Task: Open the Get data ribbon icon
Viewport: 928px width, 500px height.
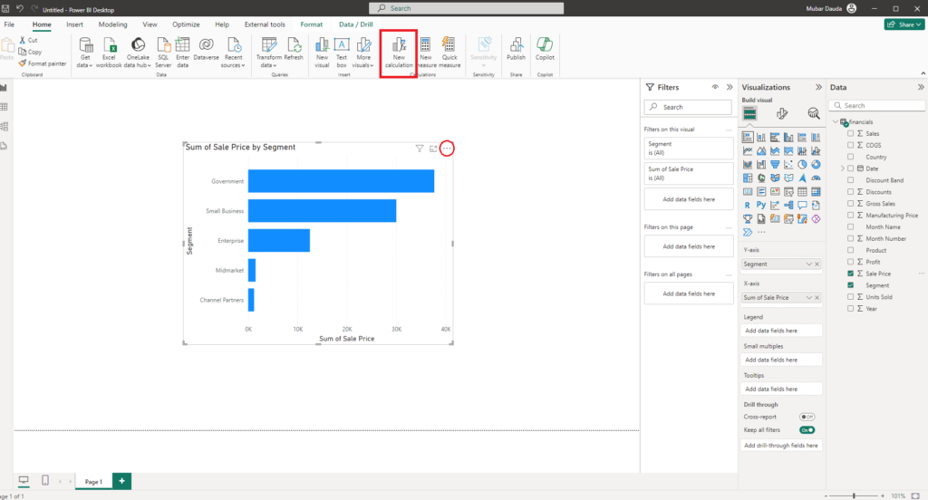Action: pyautogui.click(x=85, y=53)
